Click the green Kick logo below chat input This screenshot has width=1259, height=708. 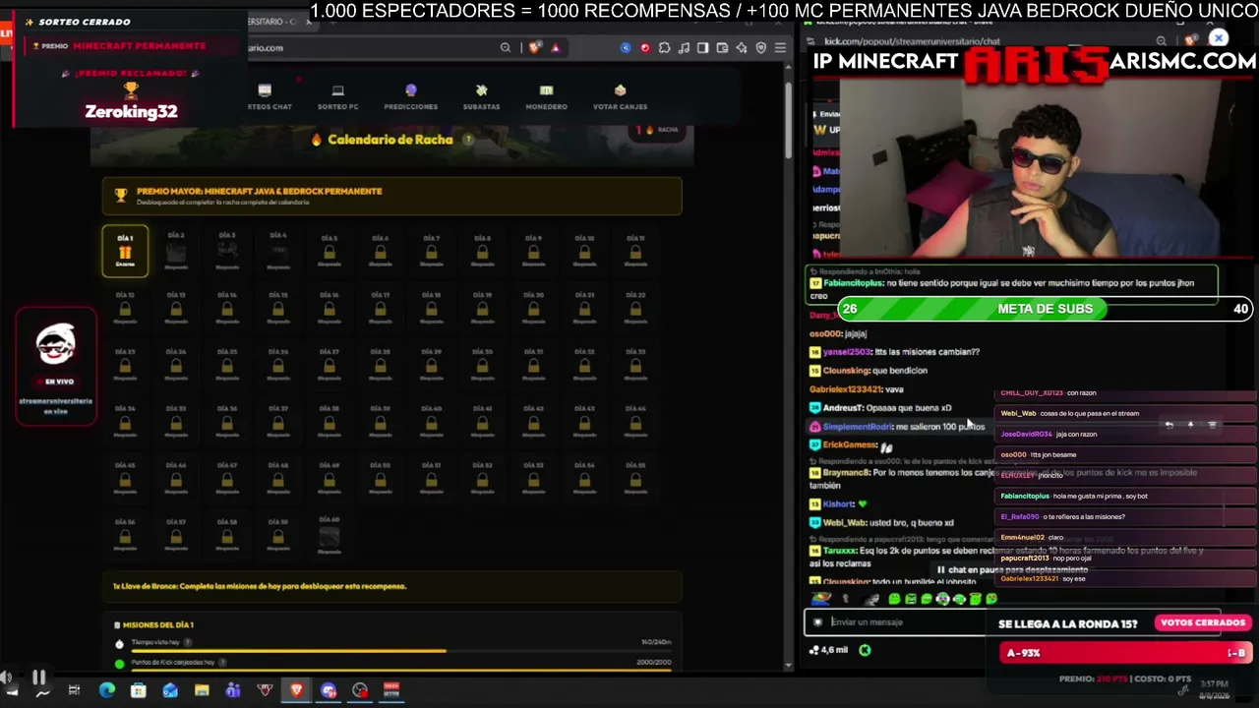(865, 650)
